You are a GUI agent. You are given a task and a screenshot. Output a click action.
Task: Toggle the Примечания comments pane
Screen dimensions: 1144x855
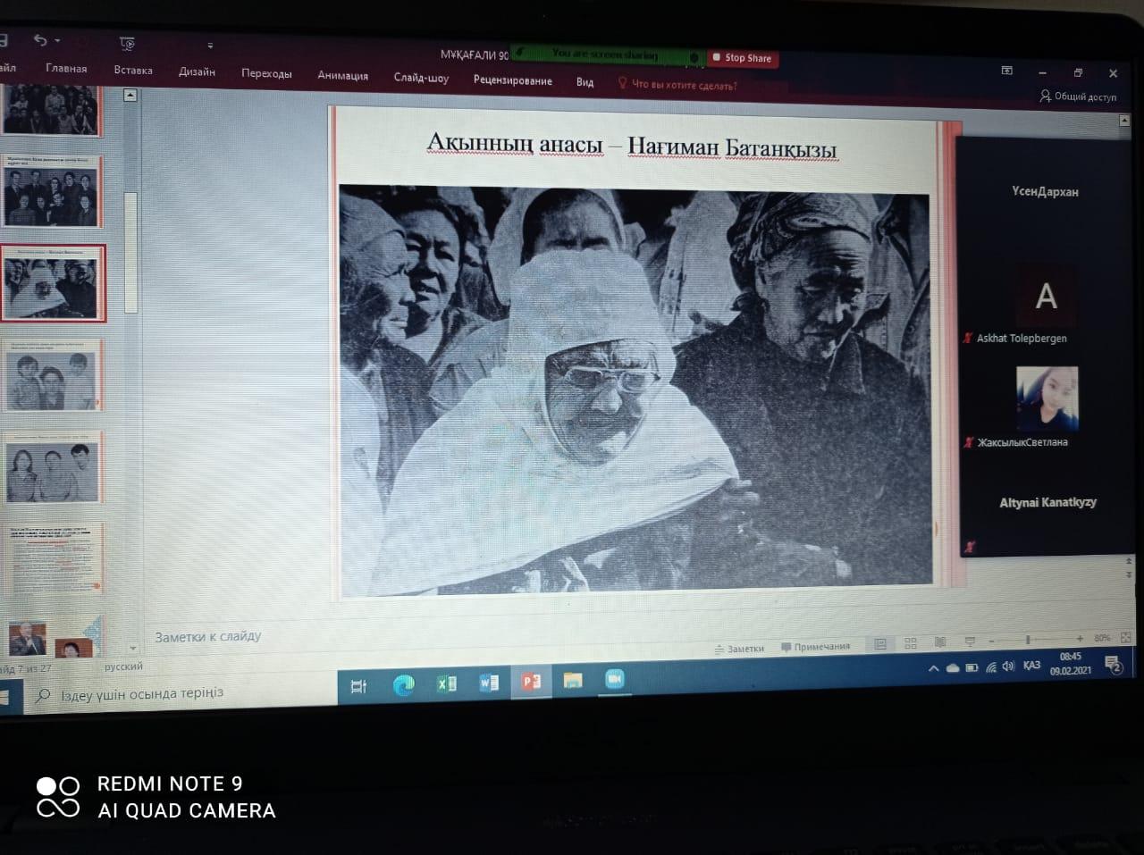[x=815, y=646]
